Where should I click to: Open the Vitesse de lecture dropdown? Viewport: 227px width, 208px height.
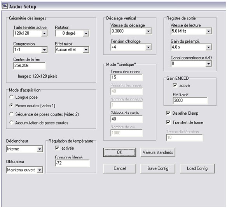coord(191,31)
